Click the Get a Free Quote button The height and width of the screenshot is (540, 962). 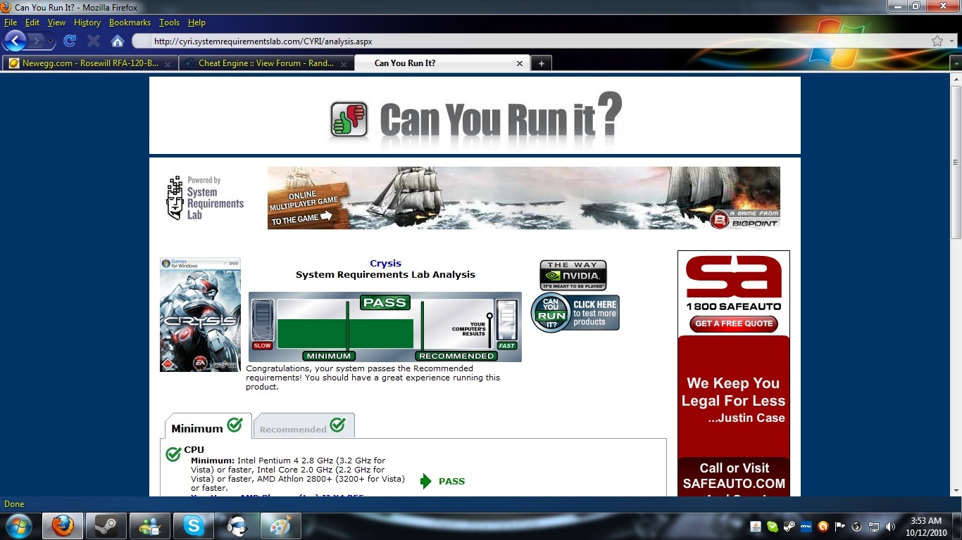(x=734, y=323)
